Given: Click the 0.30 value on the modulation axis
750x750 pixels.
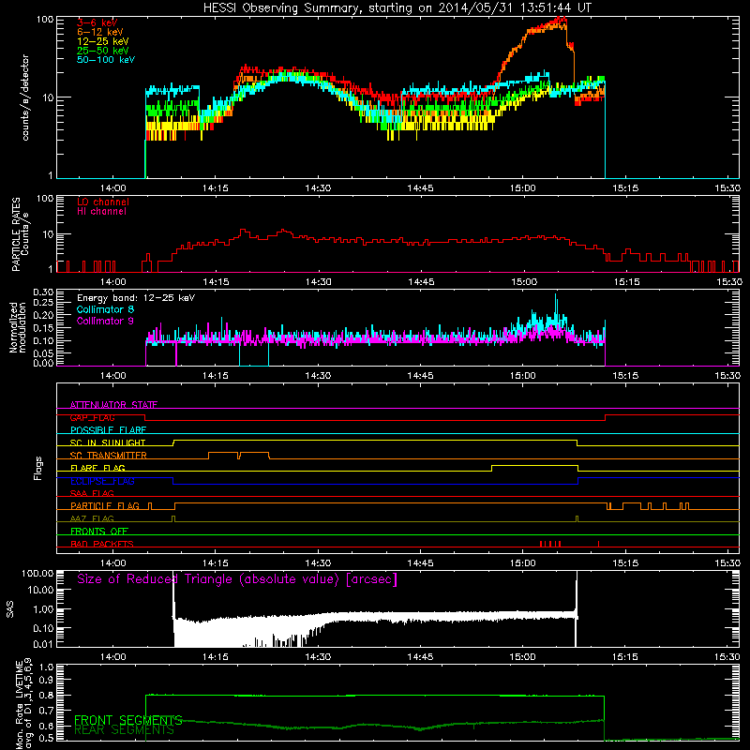Looking at the screenshot, I should [43, 292].
